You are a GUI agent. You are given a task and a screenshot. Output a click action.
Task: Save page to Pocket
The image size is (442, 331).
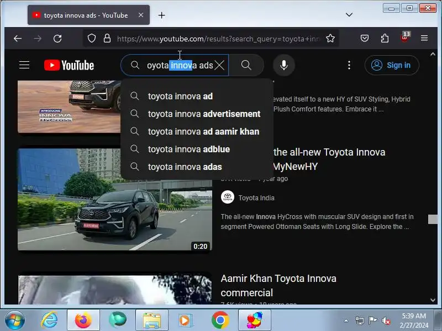click(365, 38)
